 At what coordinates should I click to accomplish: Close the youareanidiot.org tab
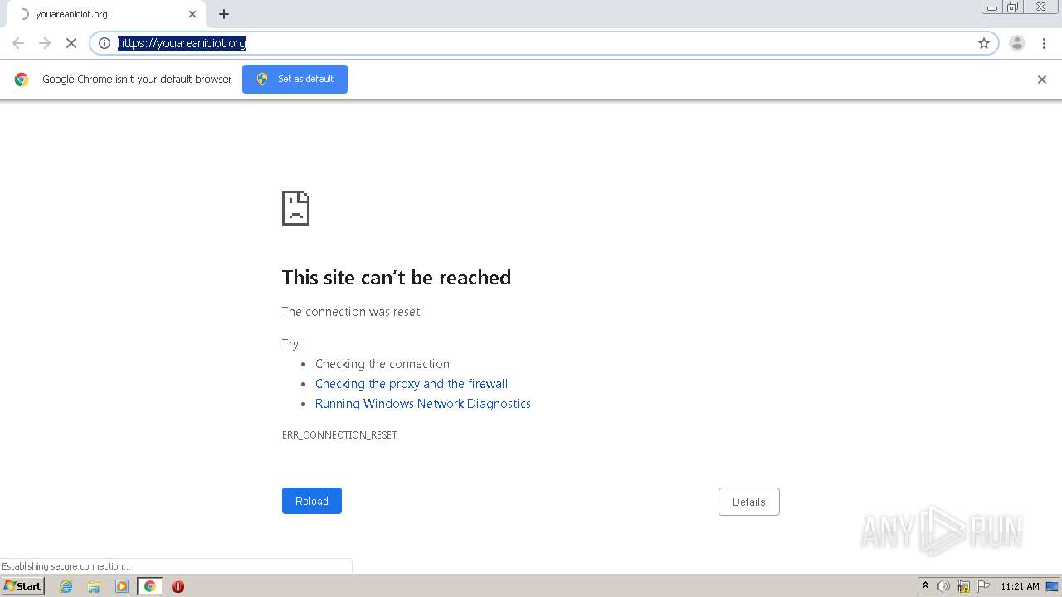[192, 14]
